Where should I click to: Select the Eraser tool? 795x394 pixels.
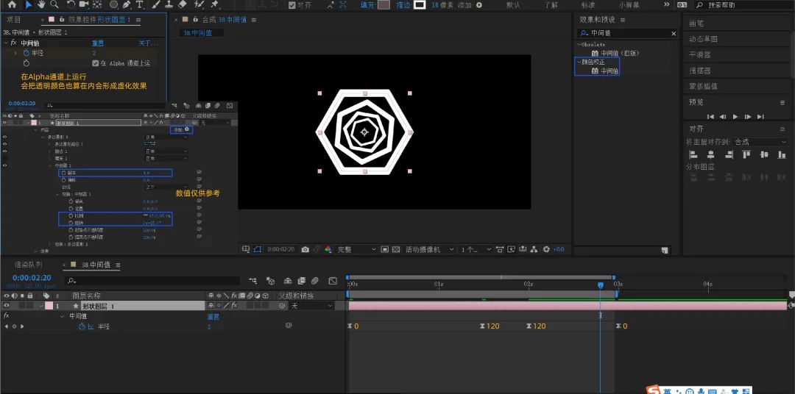tap(183, 4)
